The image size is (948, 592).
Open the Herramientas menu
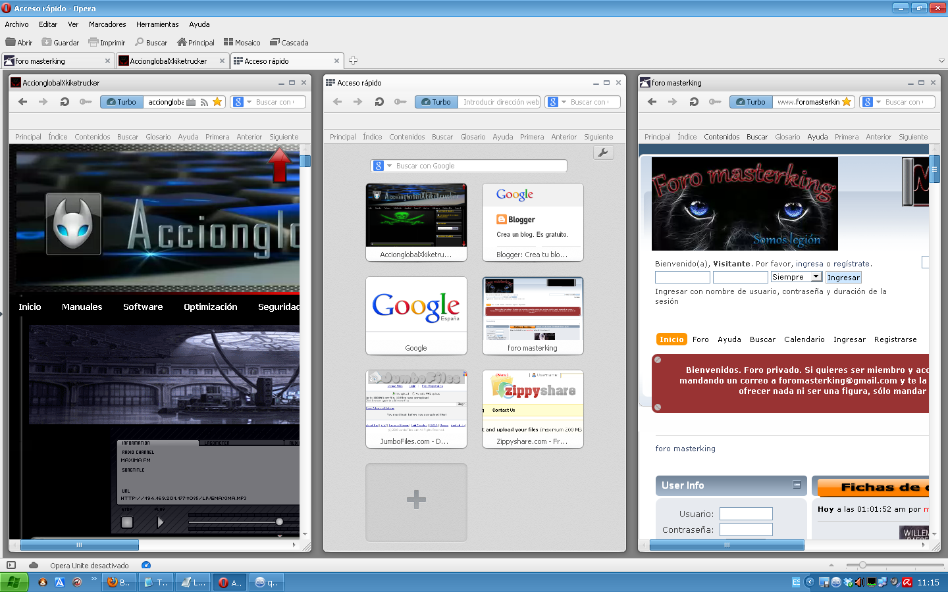(x=157, y=24)
